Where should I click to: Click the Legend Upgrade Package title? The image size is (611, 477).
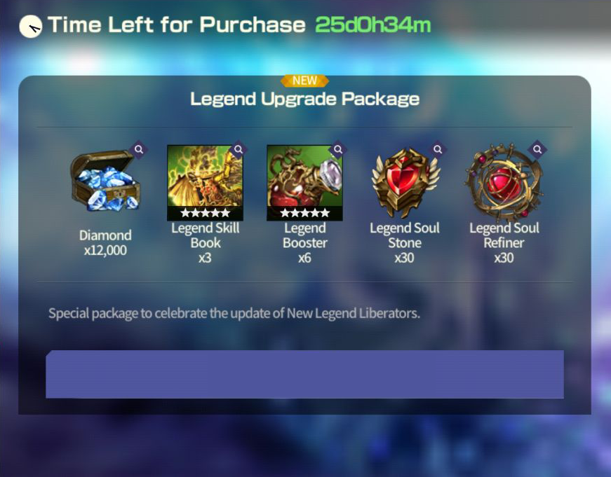click(x=304, y=99)
